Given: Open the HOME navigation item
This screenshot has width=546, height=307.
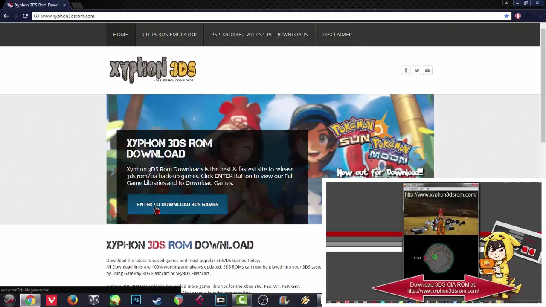Looking at the screenshot, I should pos(120,35).
